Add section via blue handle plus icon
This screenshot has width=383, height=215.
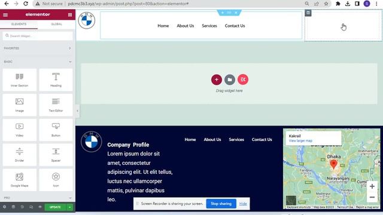tap(223, 13)
